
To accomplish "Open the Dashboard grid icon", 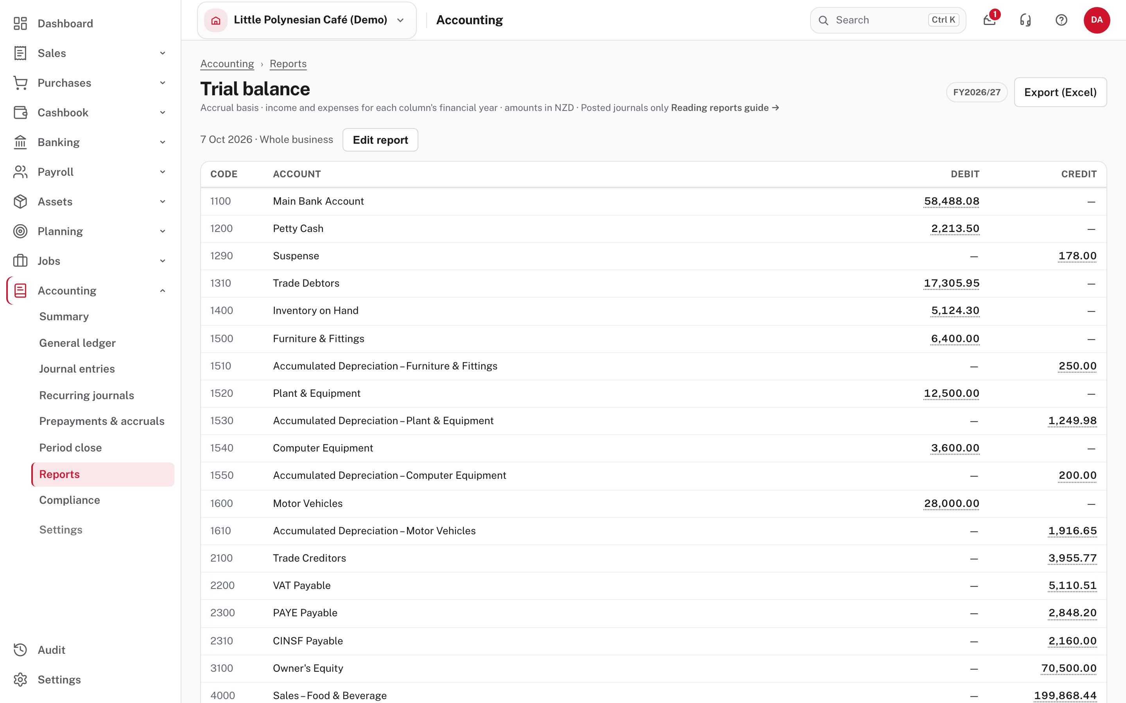I will (x=20, y=23).
